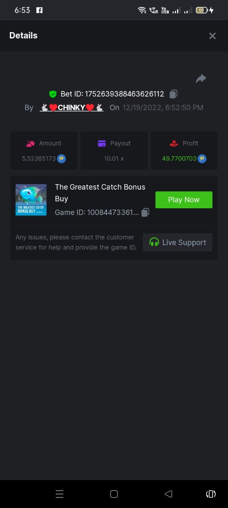The height and width of the screenshot is (508, 228).
Task: Close the Details panel
Action: [x=212, y=36]
